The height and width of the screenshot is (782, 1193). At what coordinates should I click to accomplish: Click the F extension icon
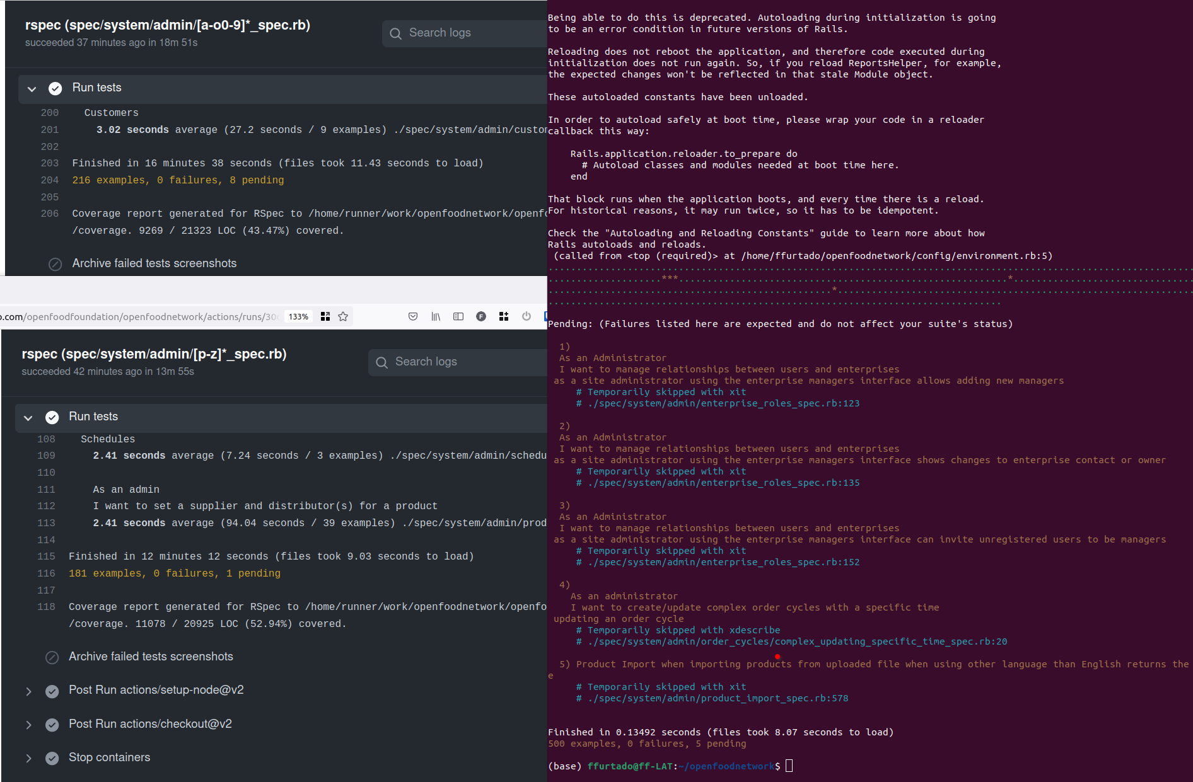pos(481,316)
